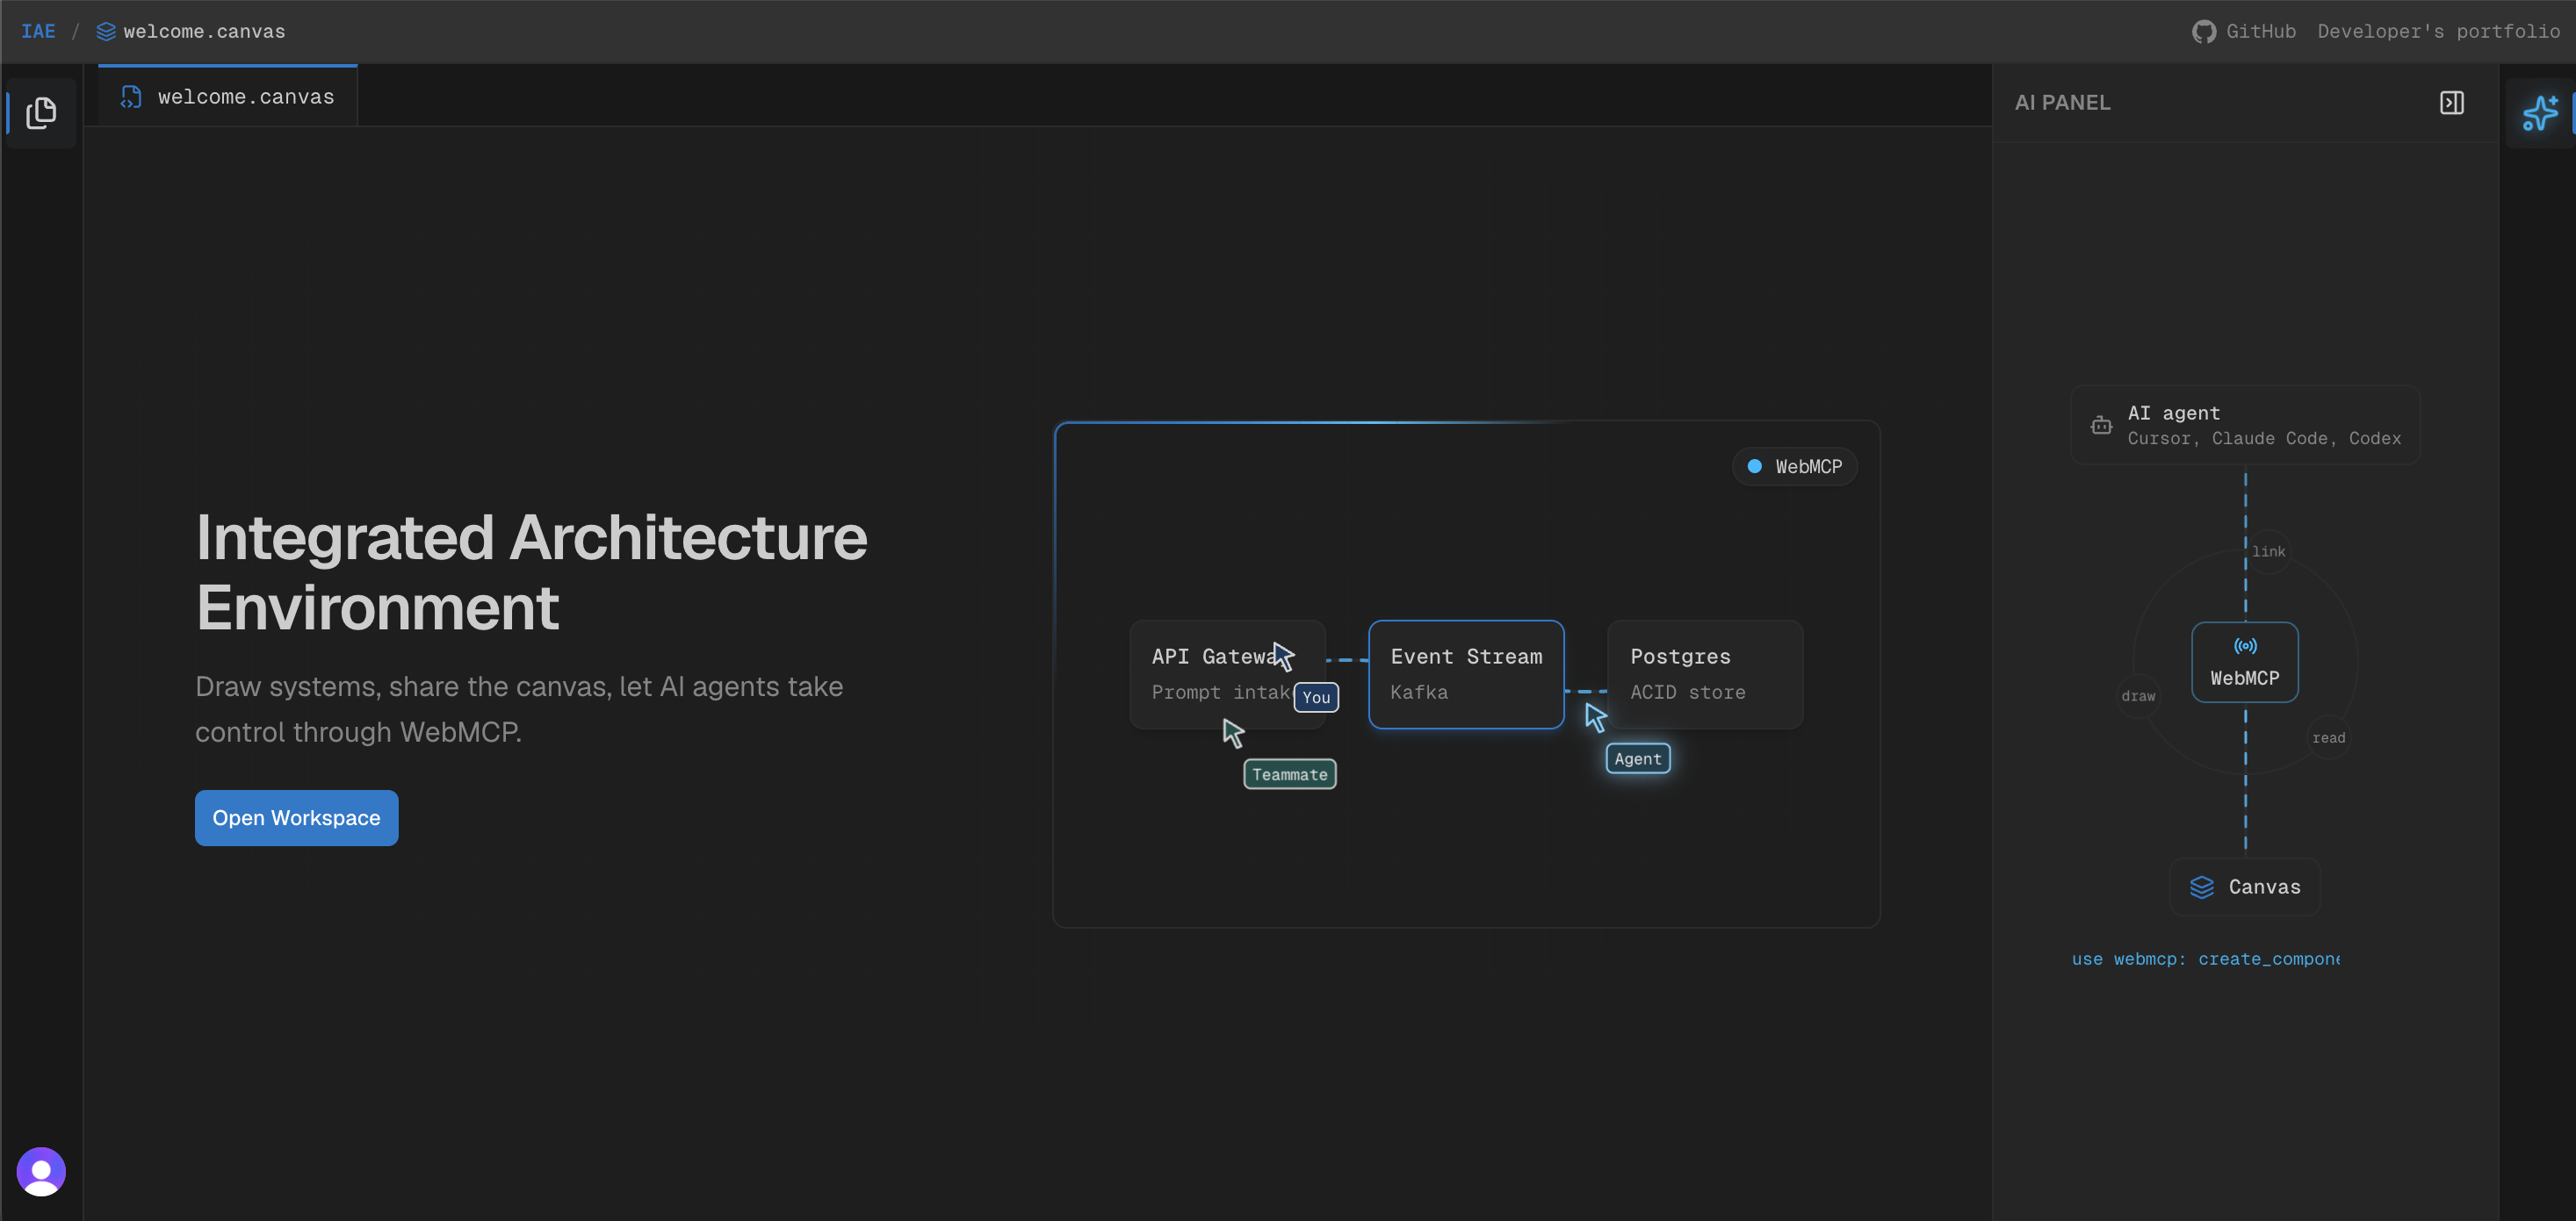Click the Draw systems description paragraph
The width and height of the screenshot is (2576, 1221).
tap(519, 709)
